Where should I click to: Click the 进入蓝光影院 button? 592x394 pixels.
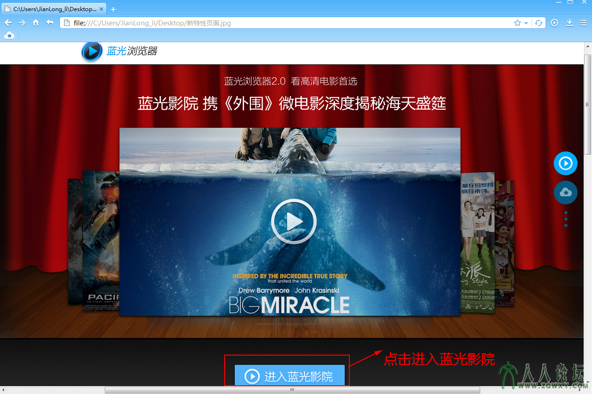[x=287, y=377]
